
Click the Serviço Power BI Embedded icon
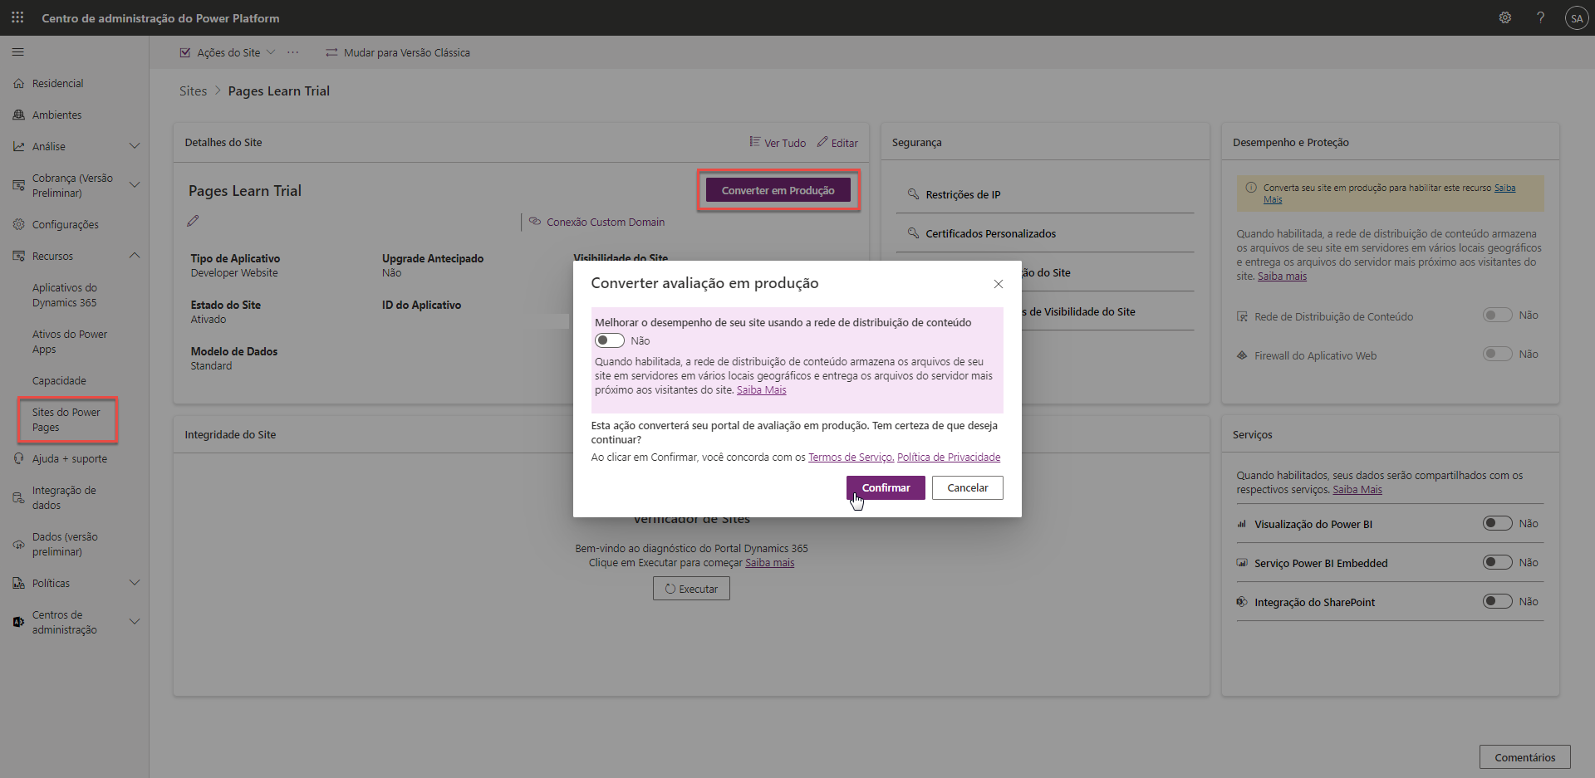tap(1242, 563)
